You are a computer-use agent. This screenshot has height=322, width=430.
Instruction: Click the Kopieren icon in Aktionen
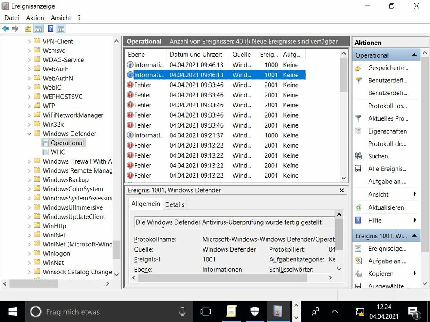[x=358, y=273]
